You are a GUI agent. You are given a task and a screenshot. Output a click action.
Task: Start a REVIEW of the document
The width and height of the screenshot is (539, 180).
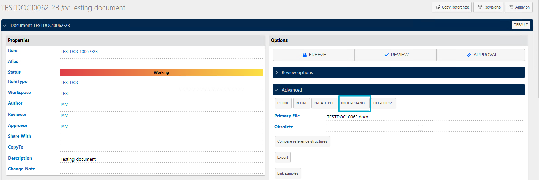point(395,55)
